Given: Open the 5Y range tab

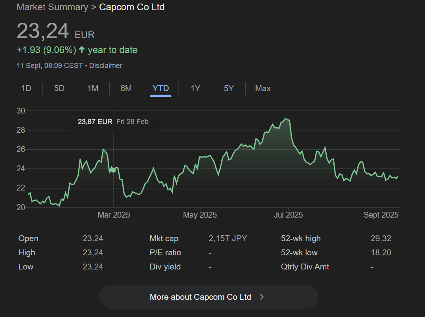Looking at the screenshot, I should point(228,88).
